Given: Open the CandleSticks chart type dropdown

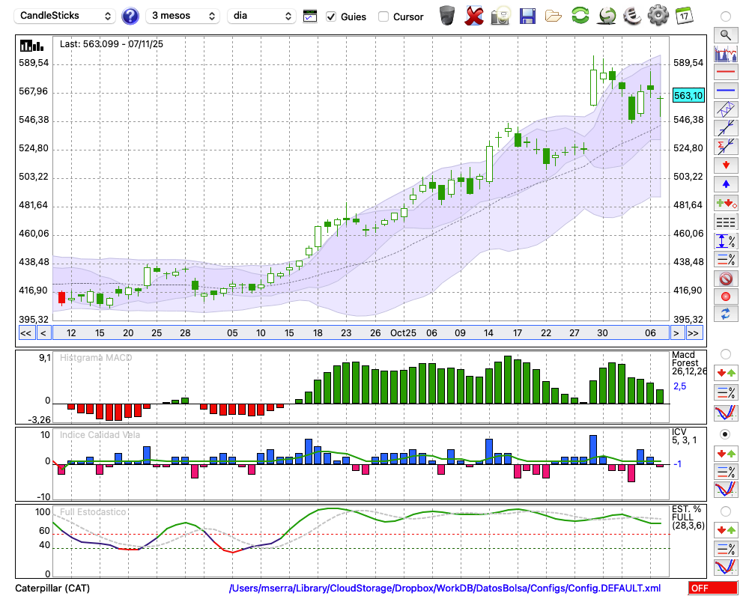Looking at the screenshot, I should pyautogui.click(x=66, y=16).
